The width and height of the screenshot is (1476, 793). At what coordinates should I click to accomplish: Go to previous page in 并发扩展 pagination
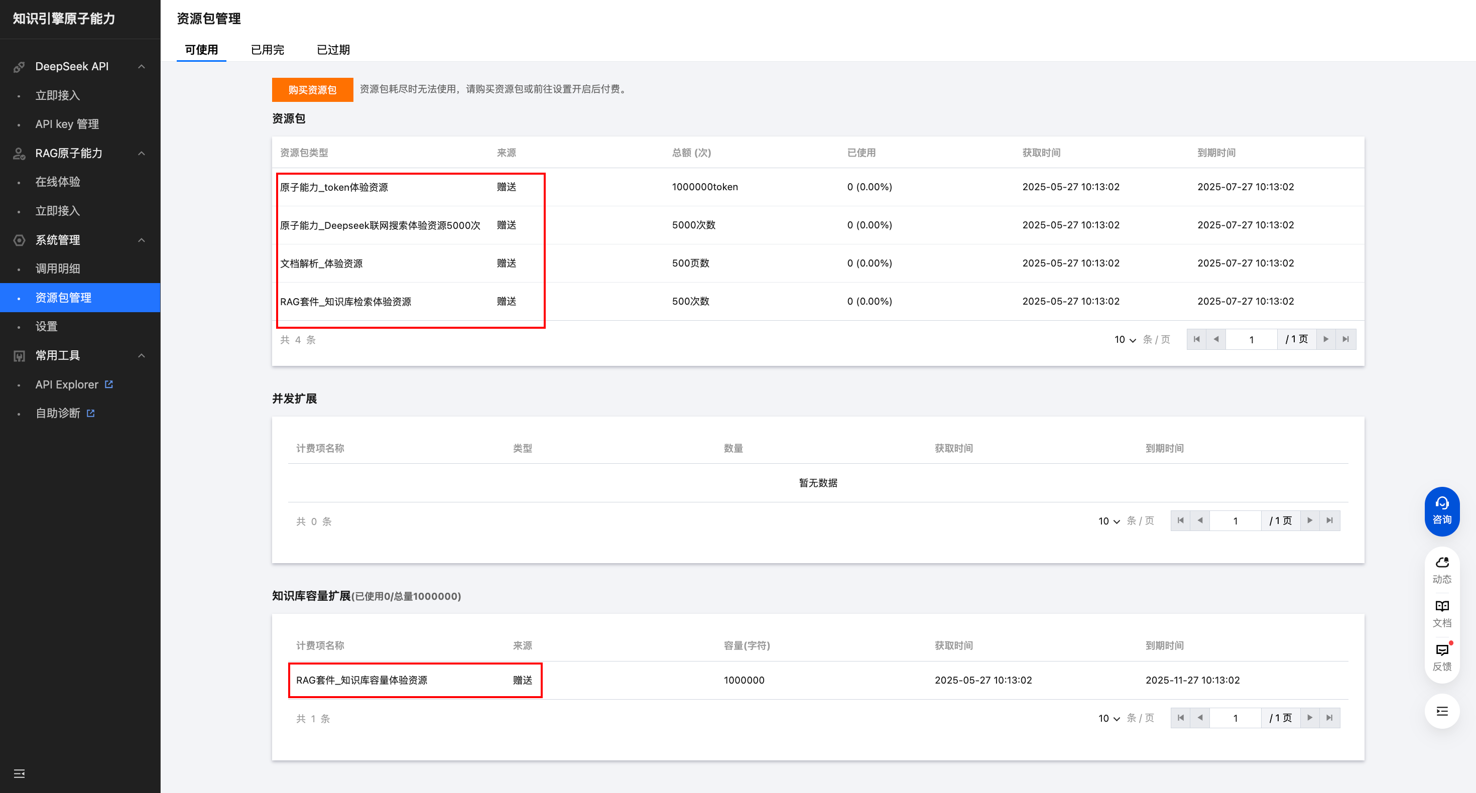point(1200,520)
